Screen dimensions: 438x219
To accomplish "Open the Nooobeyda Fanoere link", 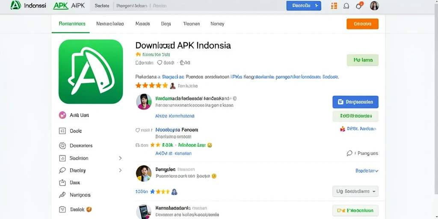I will 177,130.
